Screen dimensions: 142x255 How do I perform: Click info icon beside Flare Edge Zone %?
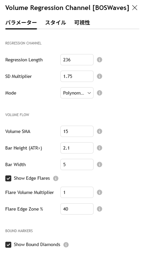click(x=100, y=209)
